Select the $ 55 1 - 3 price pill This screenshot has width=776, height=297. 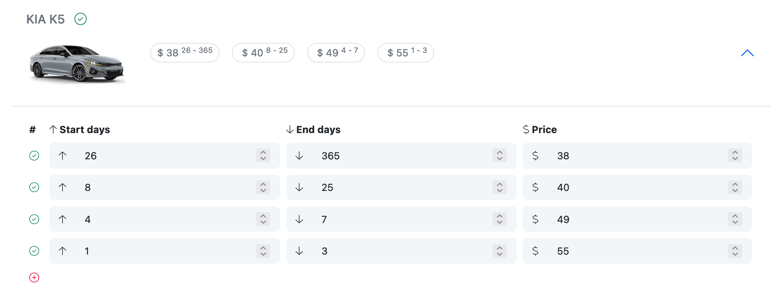pos(406,53)
